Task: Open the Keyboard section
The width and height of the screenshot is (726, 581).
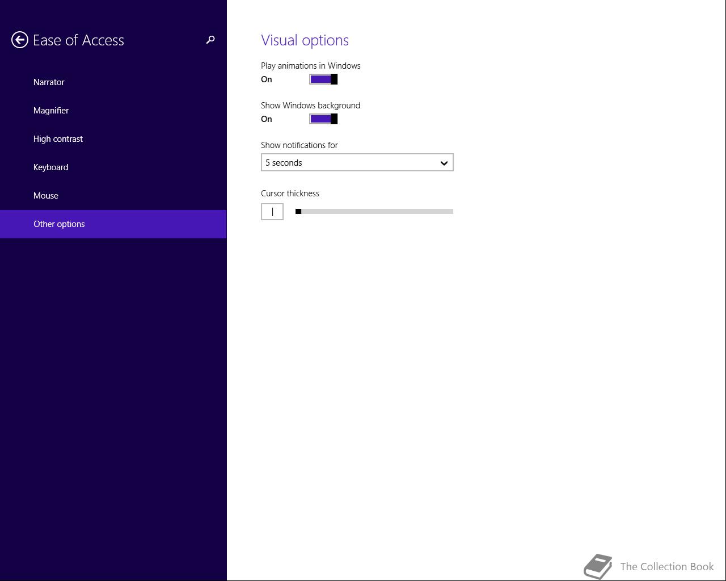Action: pos(113,167)
